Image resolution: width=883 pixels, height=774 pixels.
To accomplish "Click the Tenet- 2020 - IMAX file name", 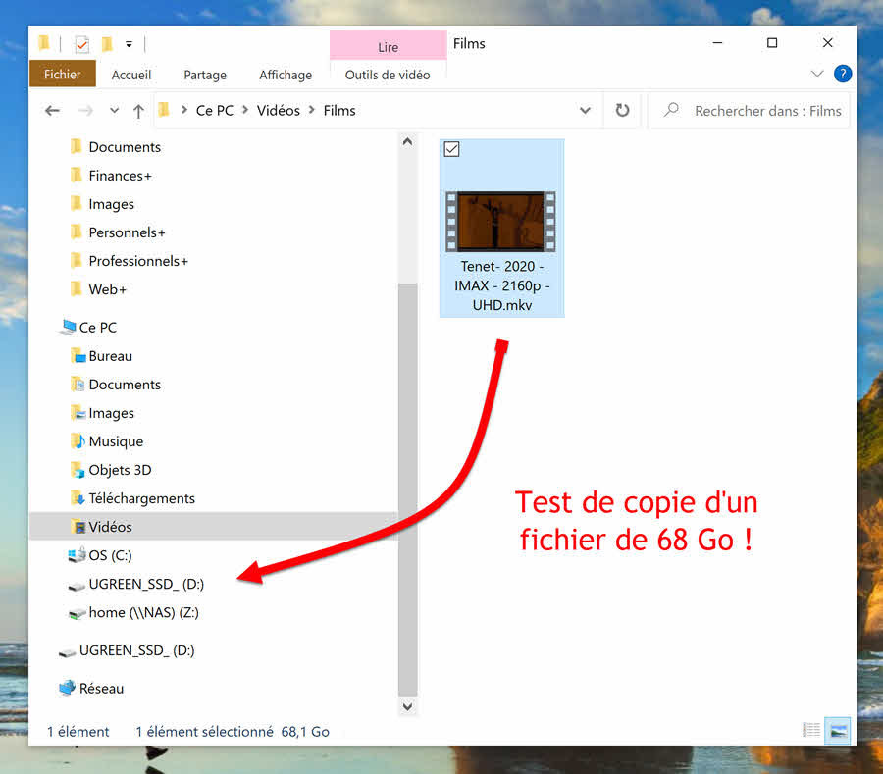I will tap(502, 285).
